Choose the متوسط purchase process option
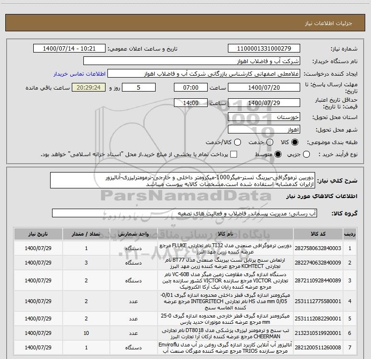This screenshot has width=371, height=359. [x=278, y=154]
